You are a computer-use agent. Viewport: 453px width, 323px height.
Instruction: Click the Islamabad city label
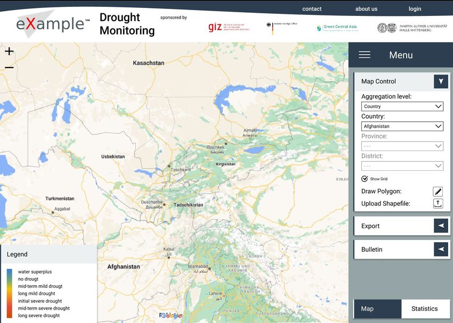[x=198, y=269]
